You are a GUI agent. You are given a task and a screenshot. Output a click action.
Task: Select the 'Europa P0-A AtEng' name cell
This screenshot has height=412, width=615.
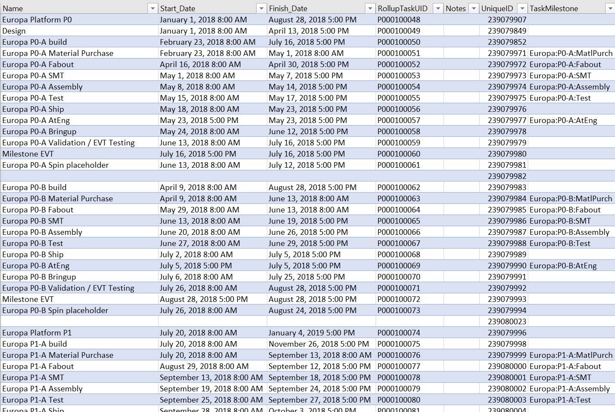click(80, 120)
